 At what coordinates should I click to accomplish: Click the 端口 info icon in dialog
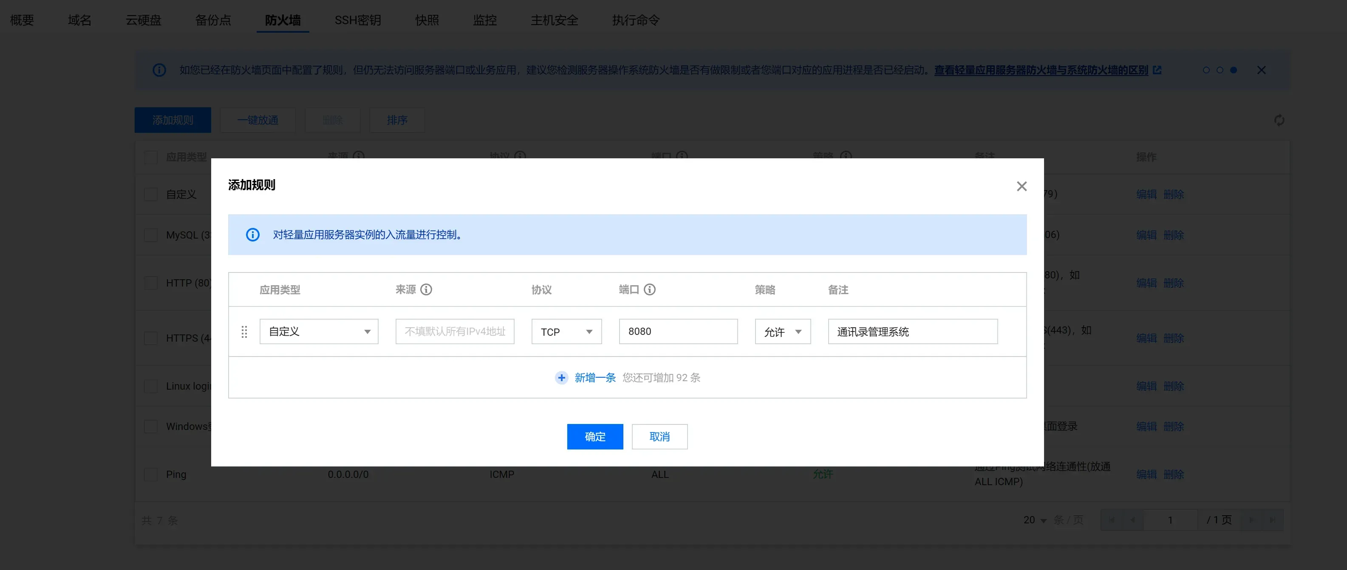649,289
